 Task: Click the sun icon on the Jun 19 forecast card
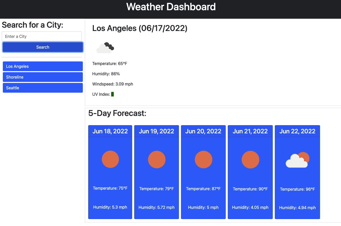(x=157, y=159)
